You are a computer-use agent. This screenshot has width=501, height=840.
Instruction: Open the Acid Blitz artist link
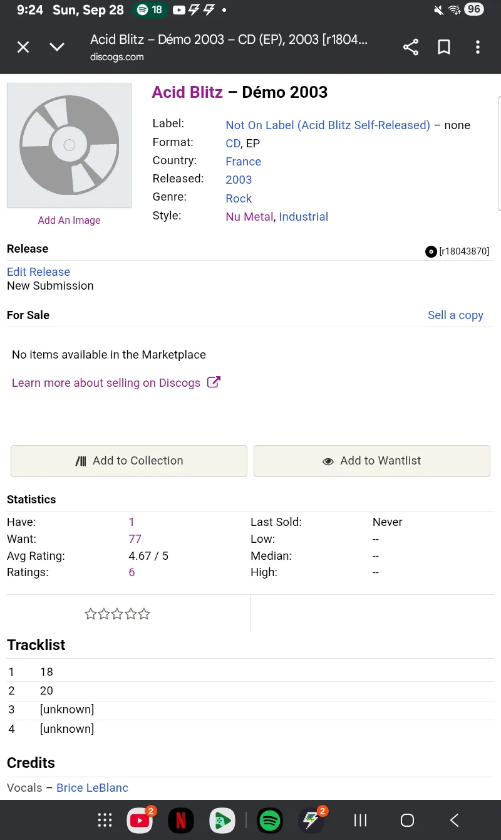(x=187, y=92)
